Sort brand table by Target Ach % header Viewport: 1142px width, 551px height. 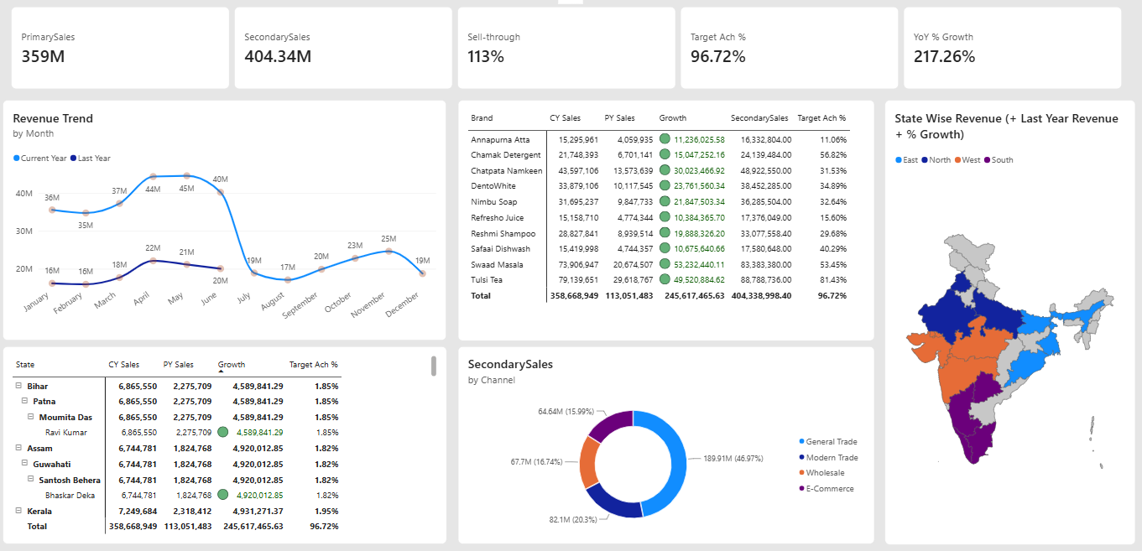[x=821, y=118]
